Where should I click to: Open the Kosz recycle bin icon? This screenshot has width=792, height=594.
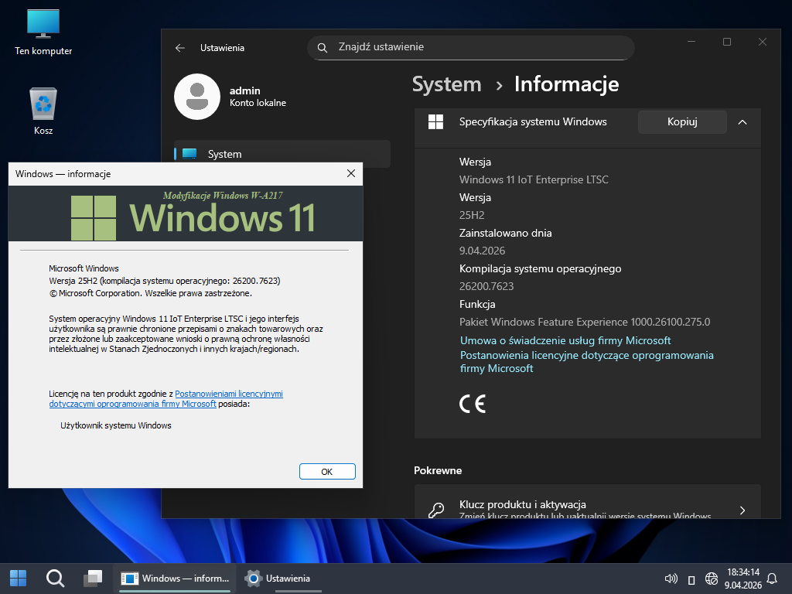click(x=43, y=107)
